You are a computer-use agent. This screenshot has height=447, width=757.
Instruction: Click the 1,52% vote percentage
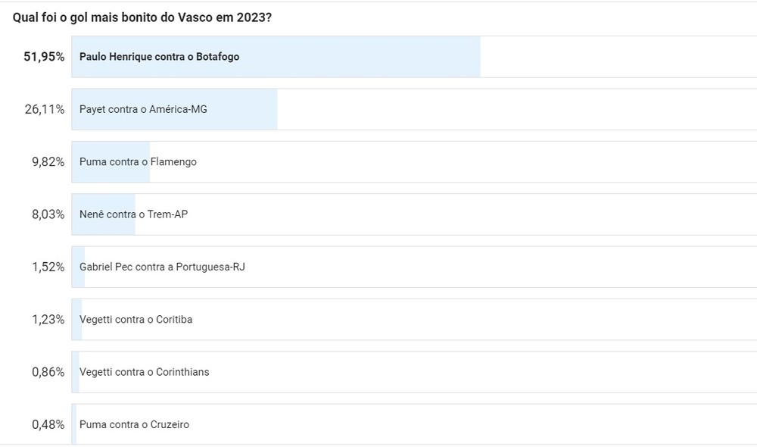48,267
